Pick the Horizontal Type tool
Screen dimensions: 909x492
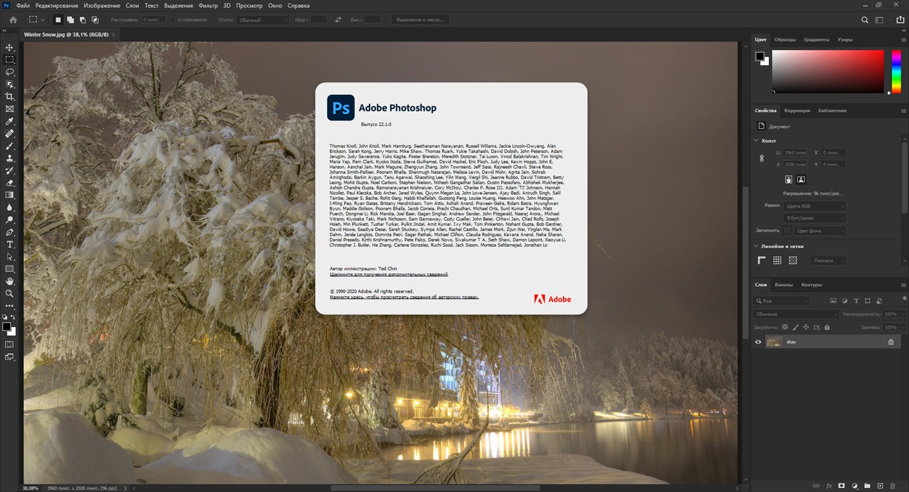point(10,245)
